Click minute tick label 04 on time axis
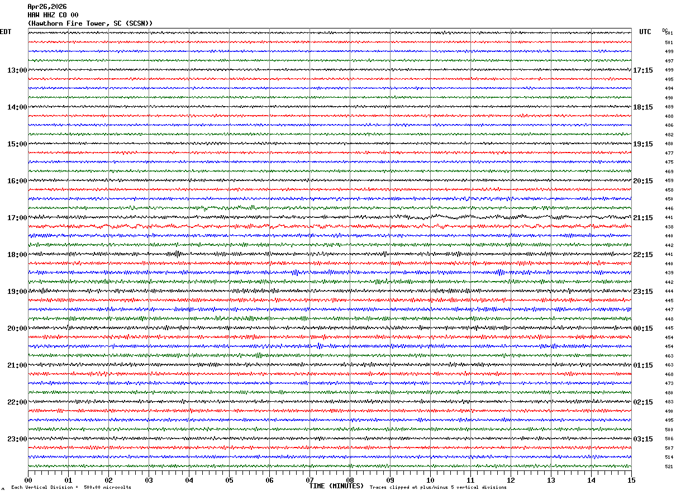The height and width of the screenshot is (495, 676). click(189, 480)
